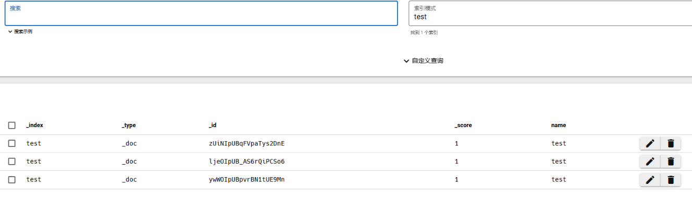Edit the document ywWOIpUBpvrBN1tUE9Mn
Image resolution: width=692 pixels, height=199 pixels.
click(650, 180)
